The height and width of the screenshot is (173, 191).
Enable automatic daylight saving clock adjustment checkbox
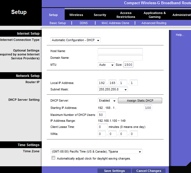pos(53,158)
